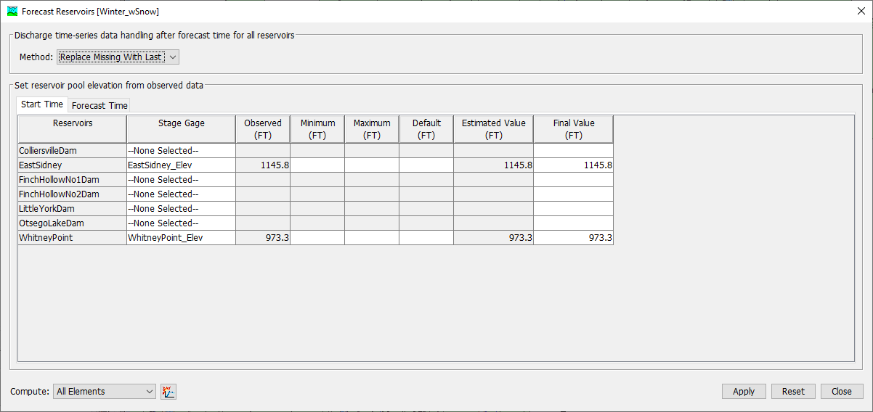
Task: Click the compute icon button beside All Elements
Action: pos(168,392)
